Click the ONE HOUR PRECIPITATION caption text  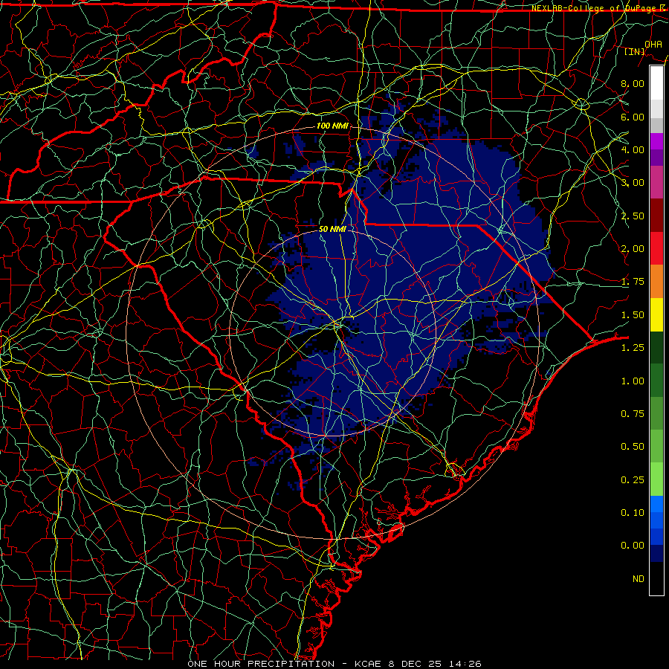point(261,664)
